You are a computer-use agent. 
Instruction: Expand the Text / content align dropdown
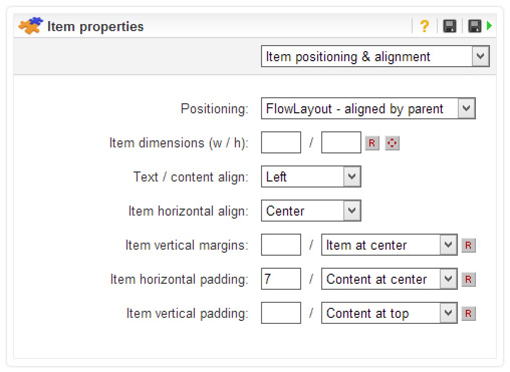coord(311,177)
